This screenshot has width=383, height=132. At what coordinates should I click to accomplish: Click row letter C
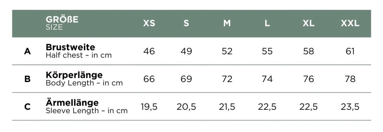pos(27,107)
